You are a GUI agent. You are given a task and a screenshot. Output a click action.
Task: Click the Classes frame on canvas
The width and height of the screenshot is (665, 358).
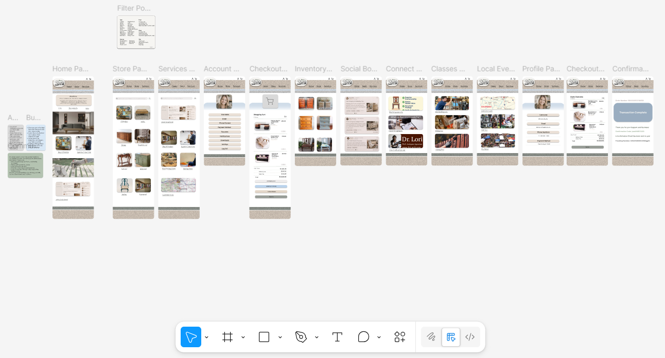pyautogui.click(x=452, y=121)
